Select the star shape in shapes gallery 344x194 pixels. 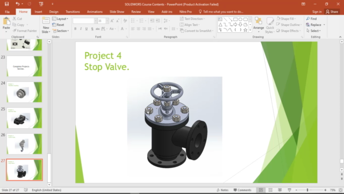click(x=245, y=30)
